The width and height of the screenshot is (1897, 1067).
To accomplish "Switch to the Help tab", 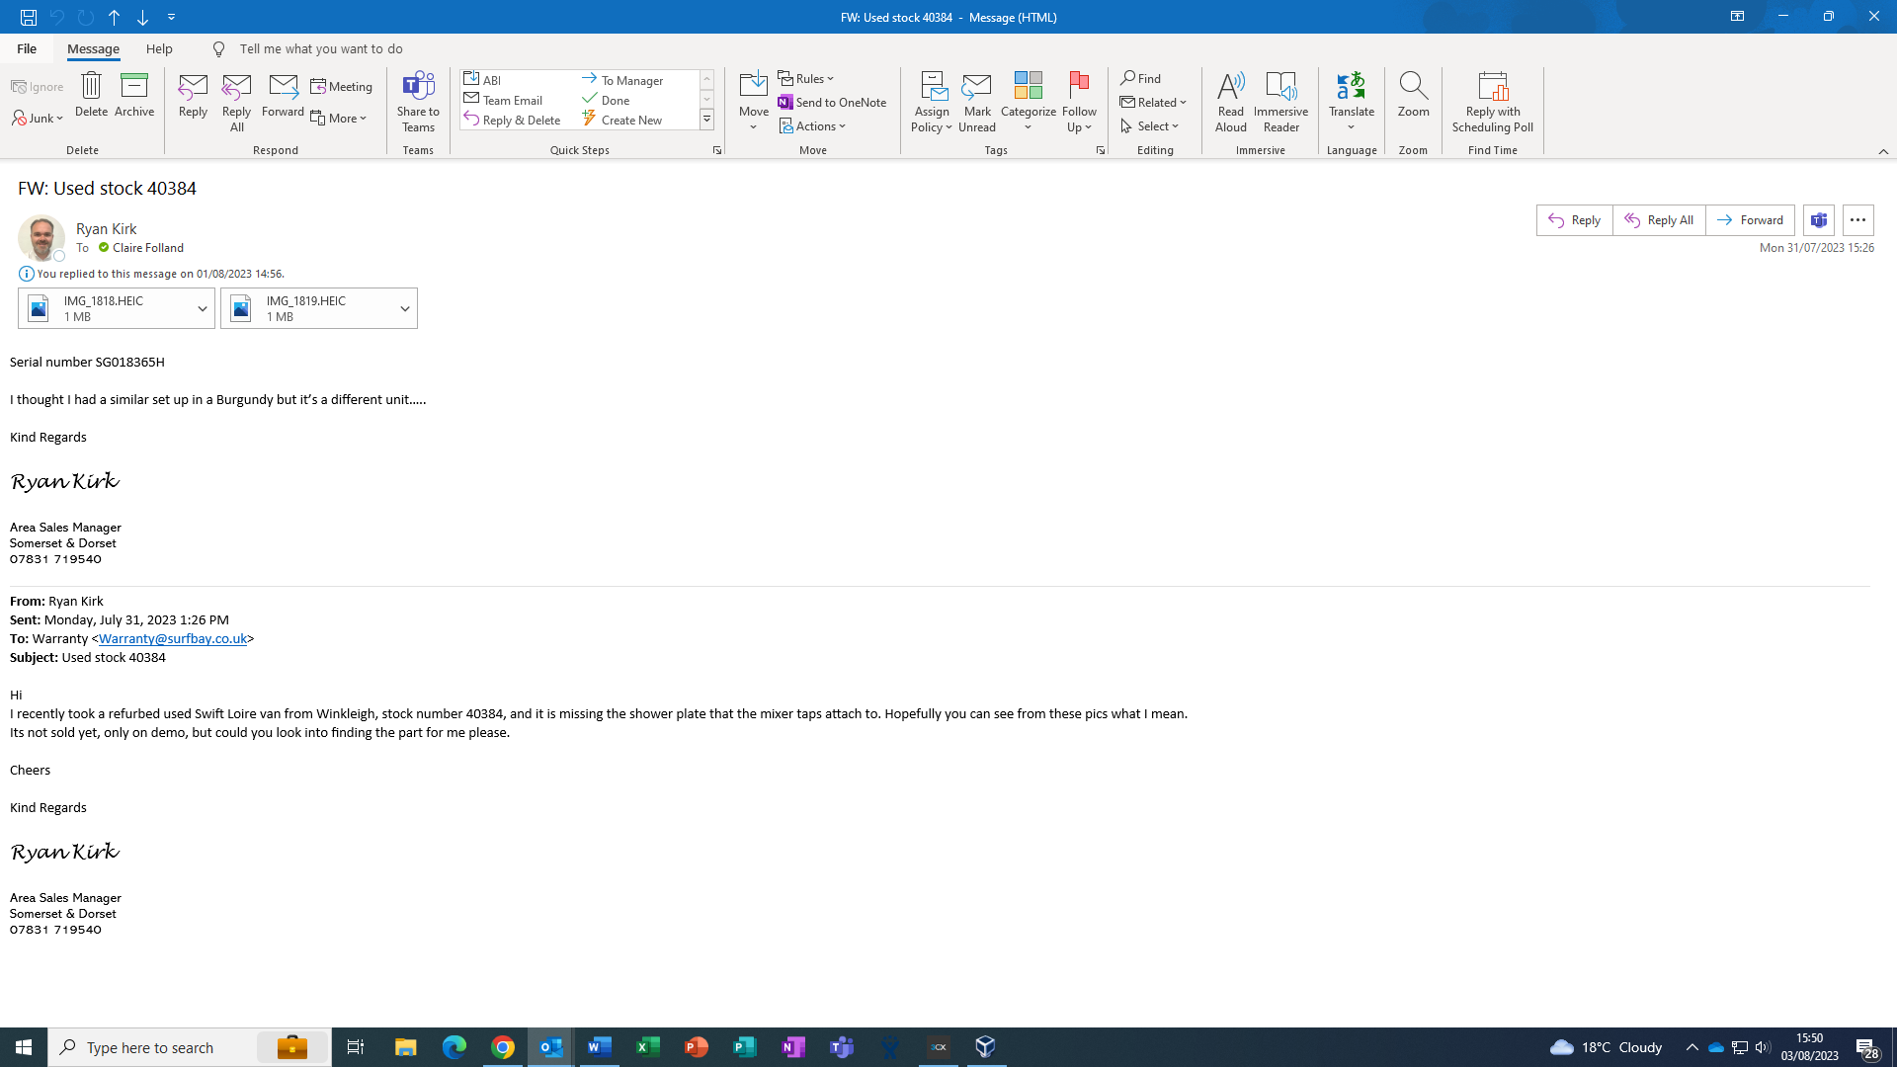I will pos(159,48).
